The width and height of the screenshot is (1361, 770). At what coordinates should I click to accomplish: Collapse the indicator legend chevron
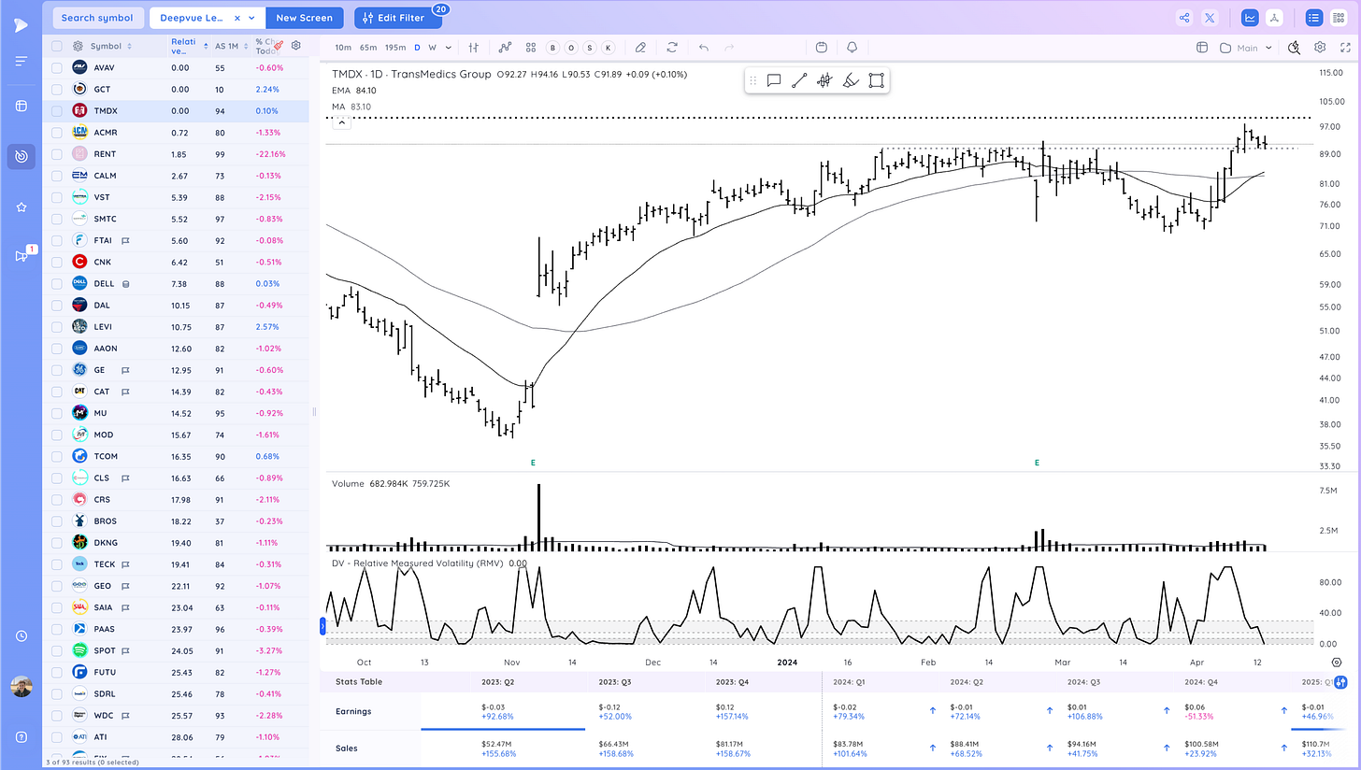click(x=342, y=122)
